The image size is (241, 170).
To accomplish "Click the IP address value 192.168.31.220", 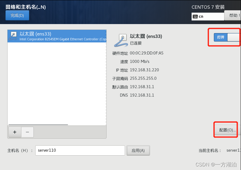I will coord(144,70).
